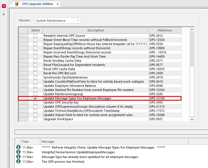This screenshot has width=208, height=168.
Task: Click row header of Upgrade WorkSpace row
Action: pyautogui.click(x=23, y=119)
